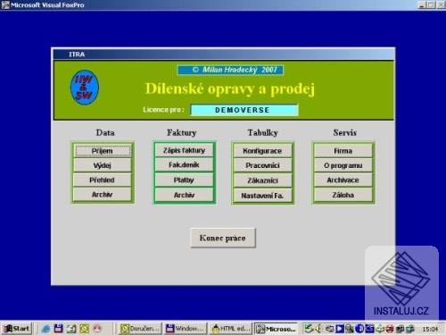This screenshot has width=446, height=335.
Task: Click the Servis column heading
Action: pyautogui.click(x=345, y=132)
